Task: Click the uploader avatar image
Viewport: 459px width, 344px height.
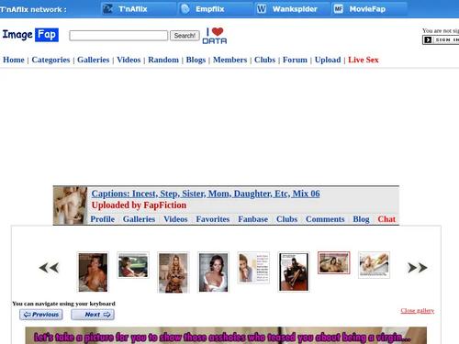Action: (70, 205)
